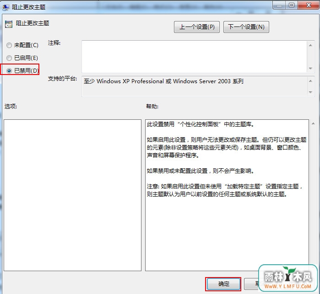Click the policy setting icon beside 阻止更改主题 heading

point(9,24)
